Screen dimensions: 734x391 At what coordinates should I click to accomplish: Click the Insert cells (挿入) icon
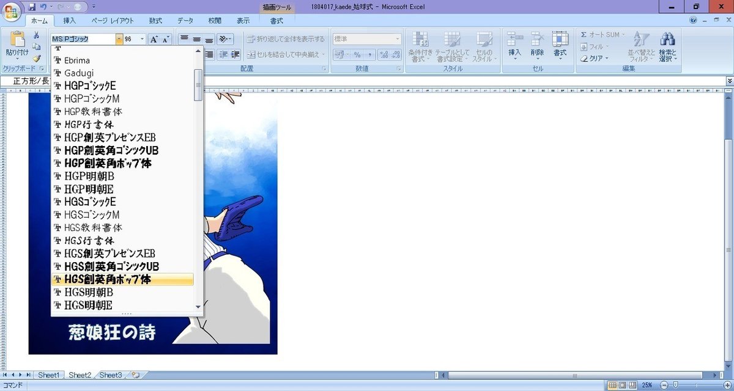point(514,38)
